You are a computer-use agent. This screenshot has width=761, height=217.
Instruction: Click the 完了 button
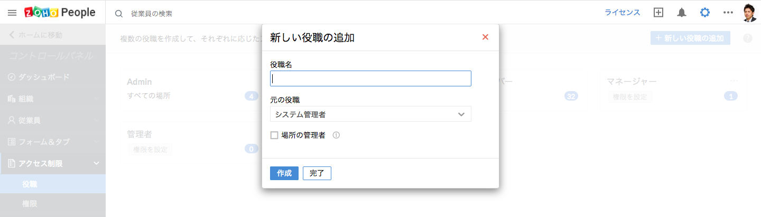[x=317, y=173]
